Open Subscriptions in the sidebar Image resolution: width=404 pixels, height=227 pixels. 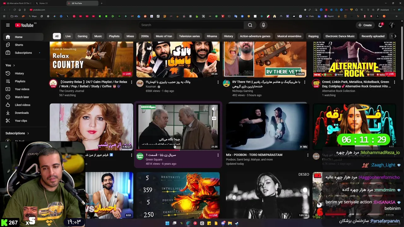tap(23, 53)
